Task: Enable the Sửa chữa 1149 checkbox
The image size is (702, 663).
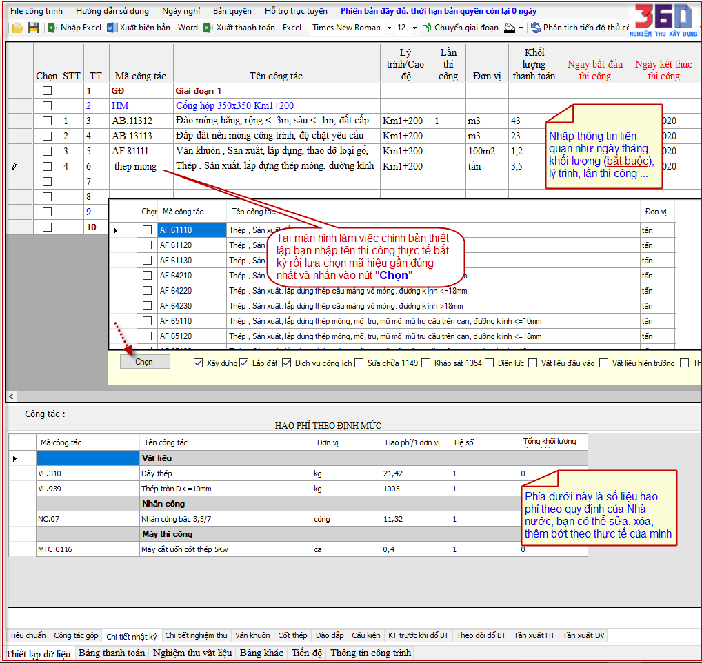Action: (359, 363)
